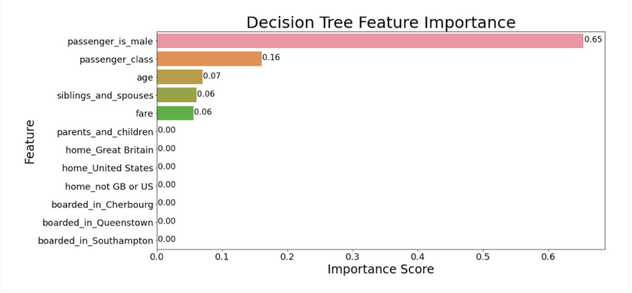Select the green fare bar
The image size is (632, 293).
pyautogui.click(x=175, y=113)
